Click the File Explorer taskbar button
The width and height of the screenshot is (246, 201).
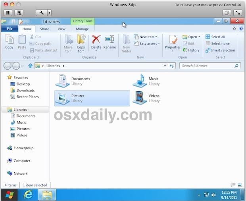(47, 195)
